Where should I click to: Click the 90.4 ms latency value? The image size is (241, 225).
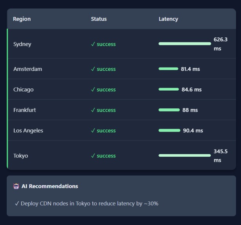193,131
